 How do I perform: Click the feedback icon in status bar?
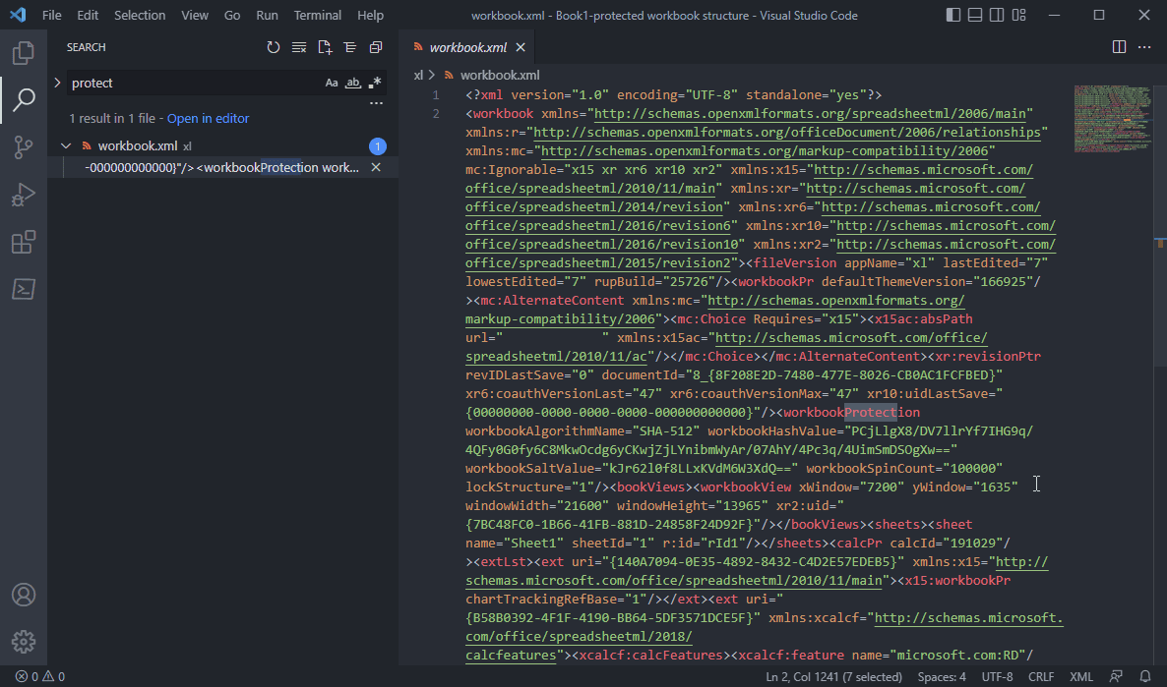tap(1116, 676)
